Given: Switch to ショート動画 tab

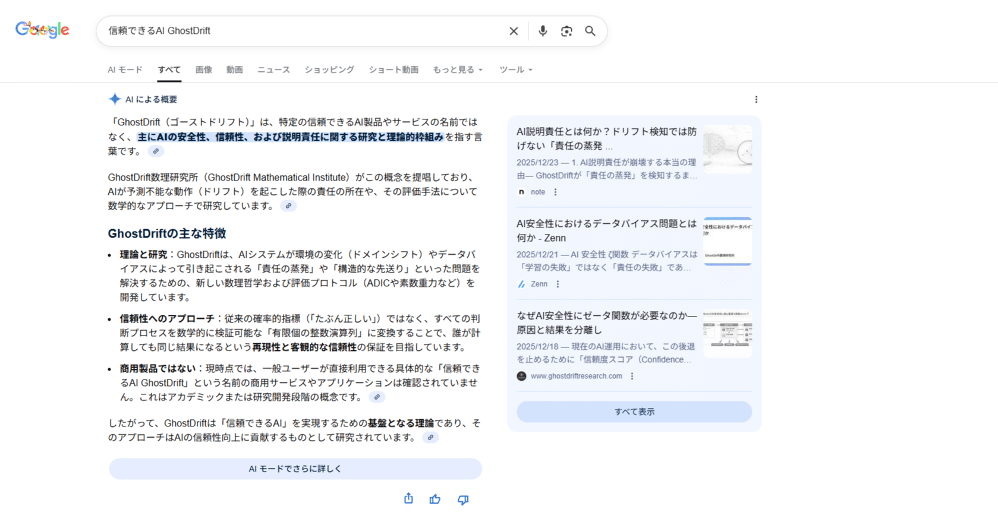Looking at the screenshot, I should click(x=393, y=69).
